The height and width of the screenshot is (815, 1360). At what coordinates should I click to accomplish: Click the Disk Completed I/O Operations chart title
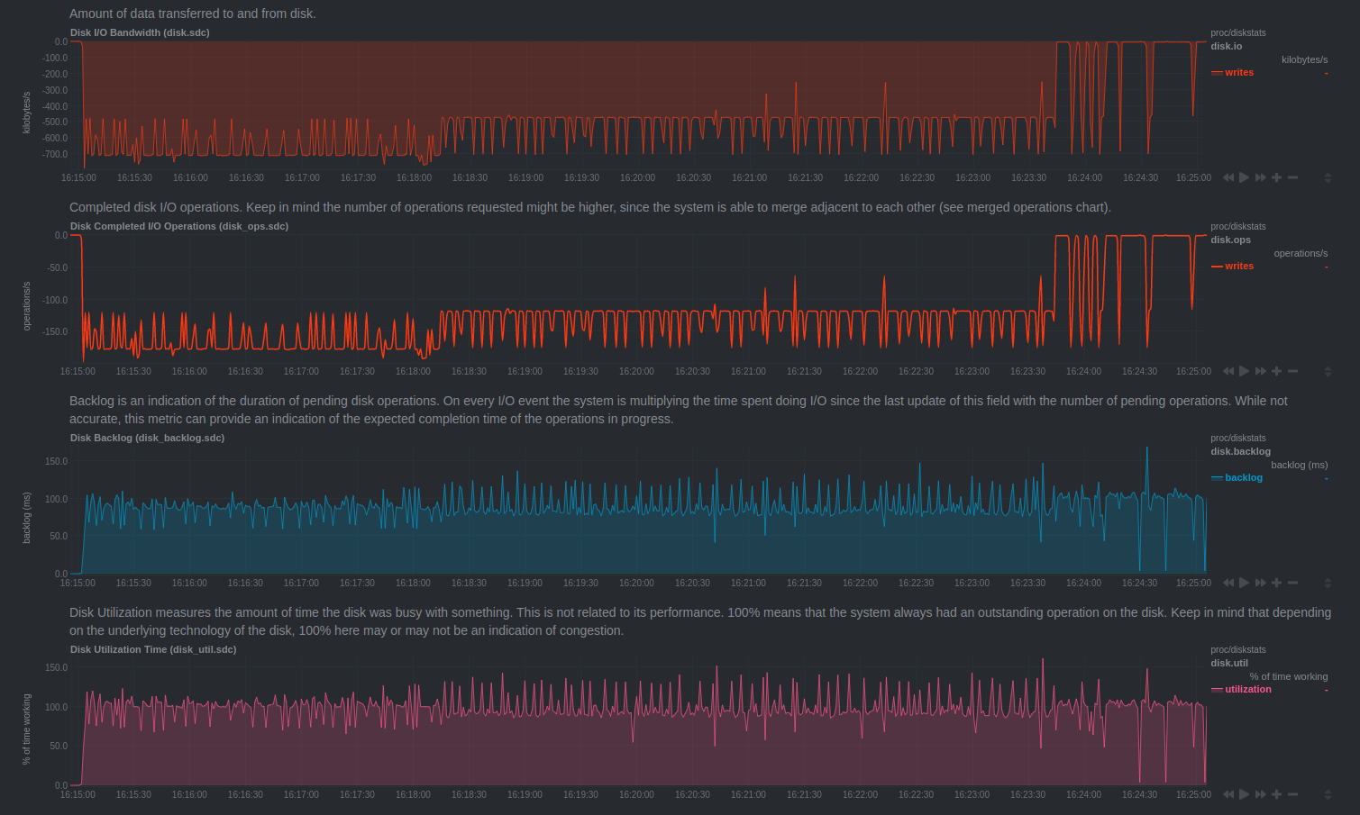click(x=179, y=226)
